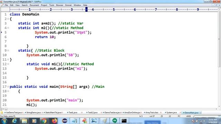The image size is (221, 124).
Task: Toggle the fold marker at line 18
Action: click(8, 91)
